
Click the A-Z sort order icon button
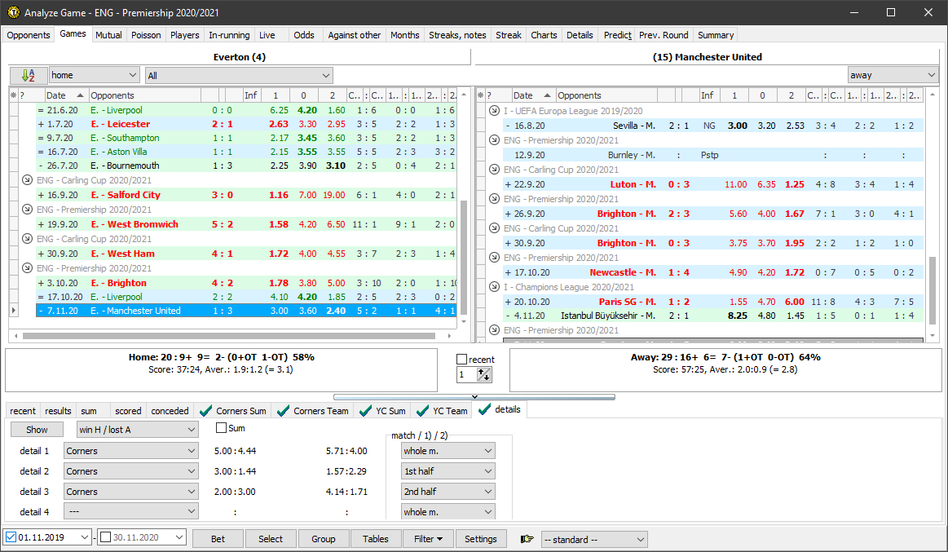pyautogui.click(x=29, y=75)
